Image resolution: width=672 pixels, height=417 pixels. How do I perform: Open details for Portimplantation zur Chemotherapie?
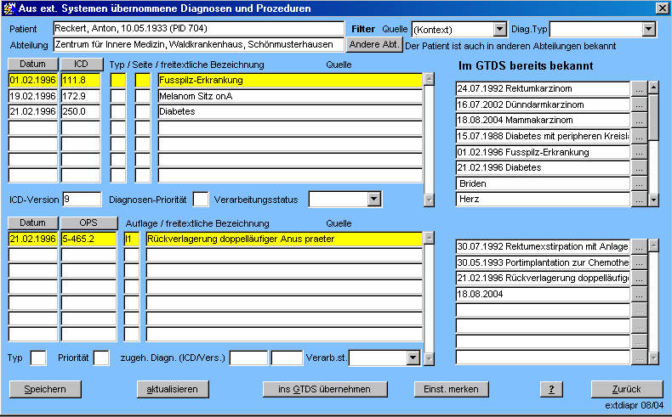coord(639,262)
